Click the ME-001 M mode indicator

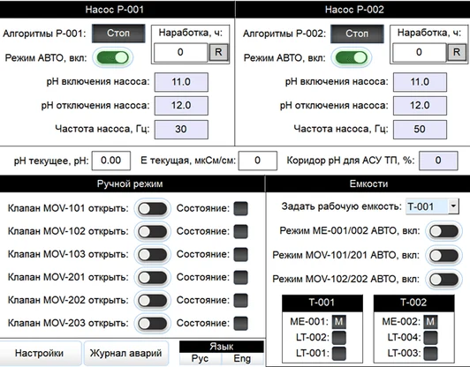tap(338, 322)
